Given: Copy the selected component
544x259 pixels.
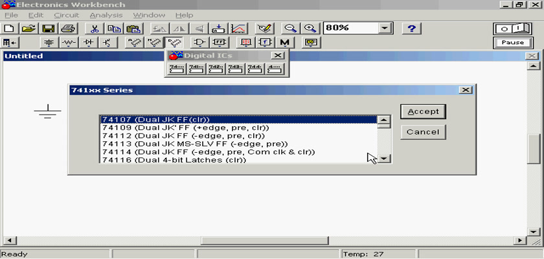Looking at the screenshot, I should coord(113,28).
